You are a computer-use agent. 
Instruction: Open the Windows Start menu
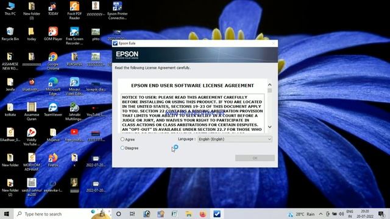point(7,214)
